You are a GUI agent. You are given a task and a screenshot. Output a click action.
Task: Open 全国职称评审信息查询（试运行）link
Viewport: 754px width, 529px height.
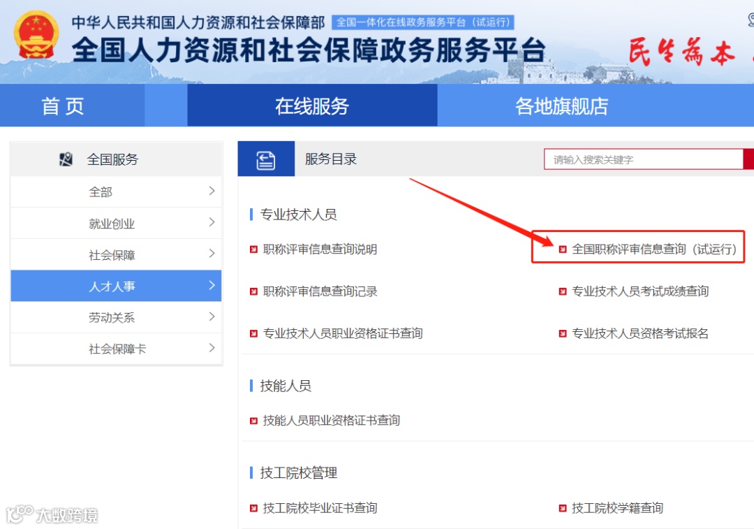(x=654, y=249)
